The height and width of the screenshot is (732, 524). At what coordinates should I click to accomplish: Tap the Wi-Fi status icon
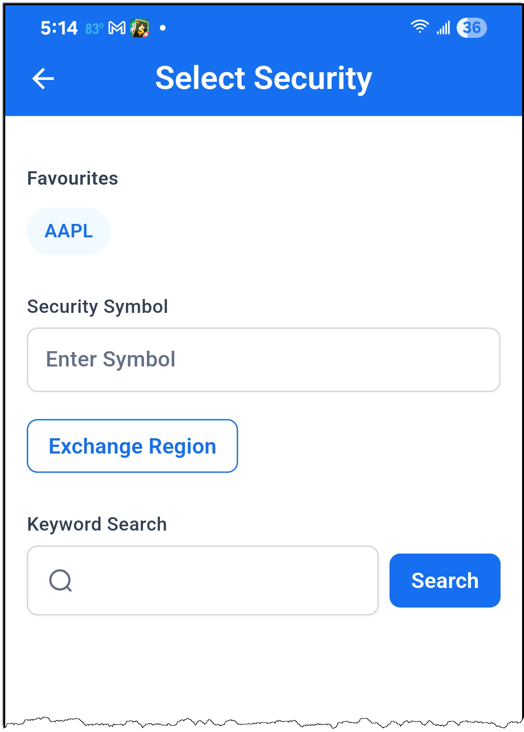click(x=420, y=27)
